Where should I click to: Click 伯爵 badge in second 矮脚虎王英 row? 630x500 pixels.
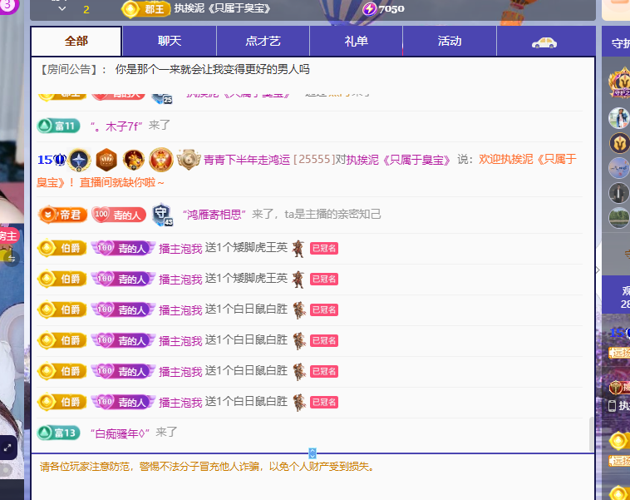(x=62, y=280)
